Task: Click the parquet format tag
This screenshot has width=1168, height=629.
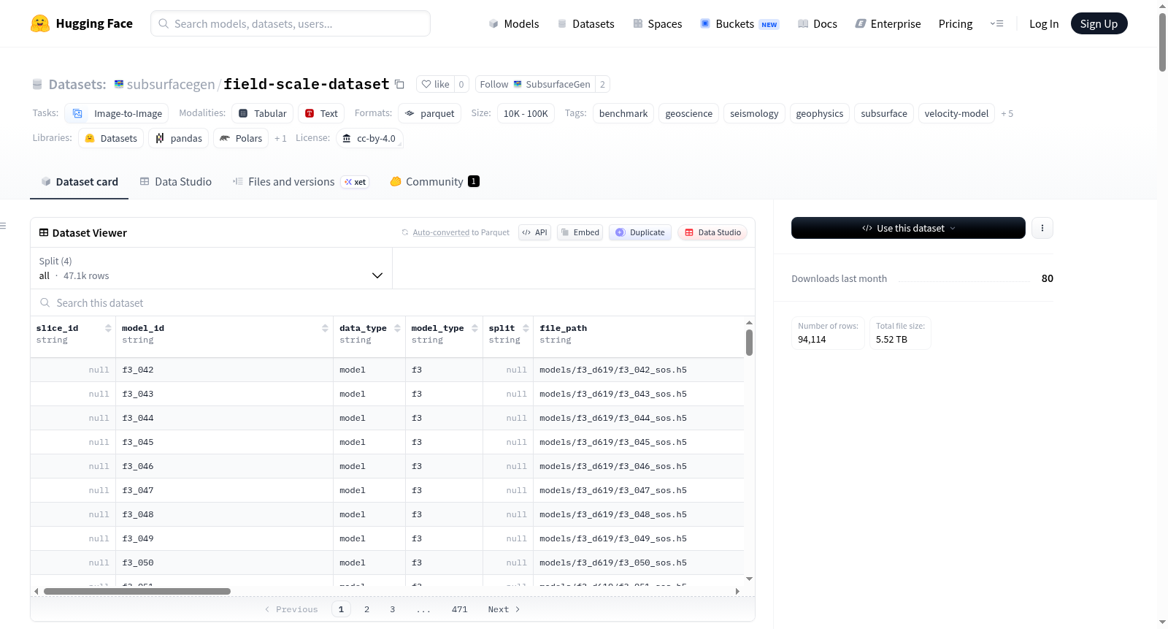Action: (429, 113)
